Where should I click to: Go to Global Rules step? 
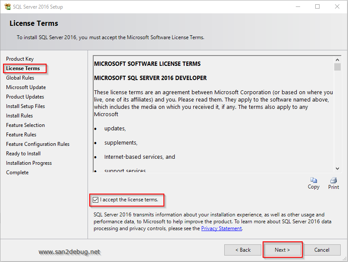pos(20,78)
